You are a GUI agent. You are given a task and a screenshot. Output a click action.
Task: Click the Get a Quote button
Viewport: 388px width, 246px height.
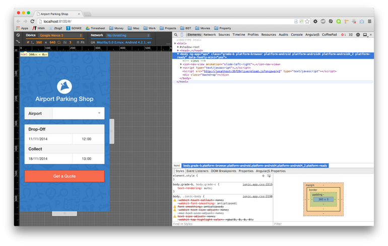click(x=64, y=176)
